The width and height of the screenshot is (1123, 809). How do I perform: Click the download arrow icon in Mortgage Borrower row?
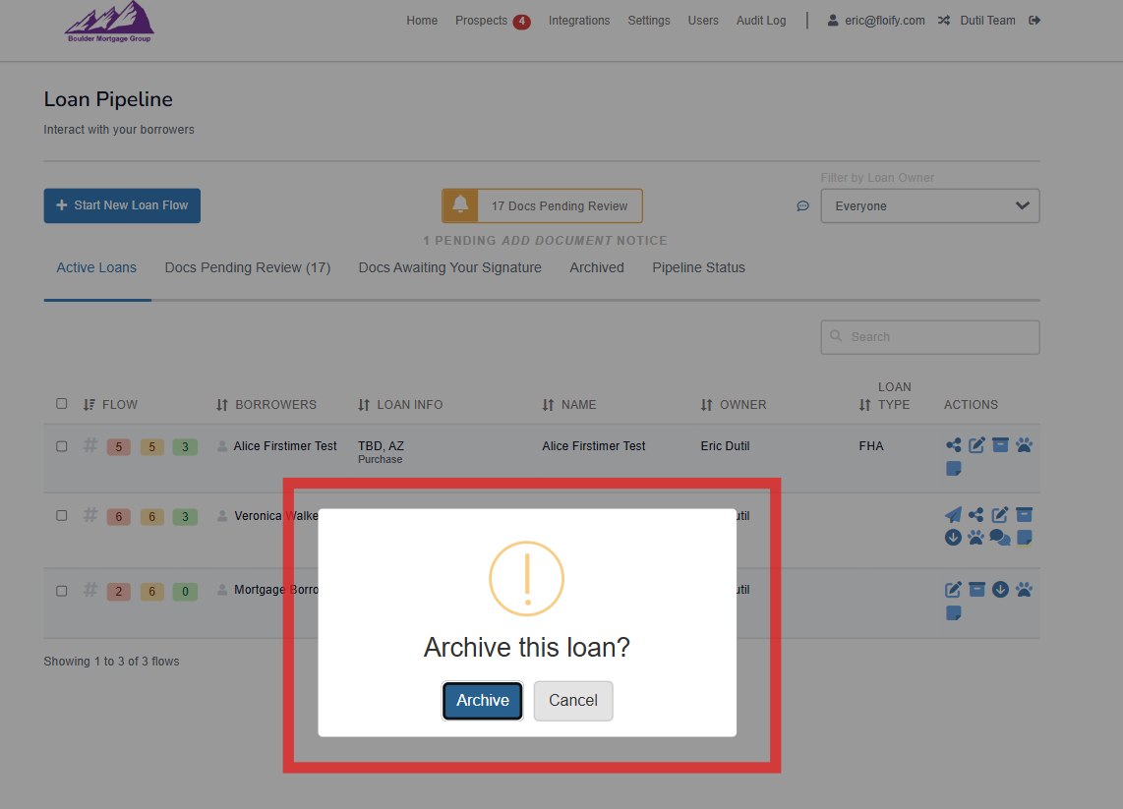1000,590
